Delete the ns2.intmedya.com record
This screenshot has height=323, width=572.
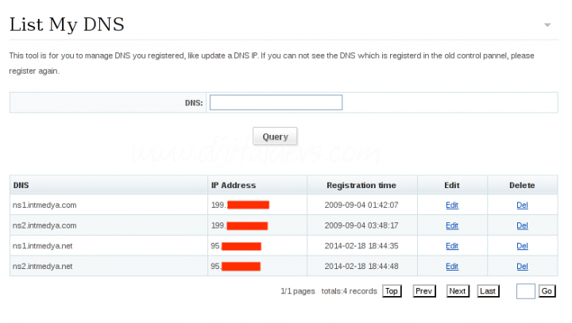pyautogui.click(x=522, y=225)
